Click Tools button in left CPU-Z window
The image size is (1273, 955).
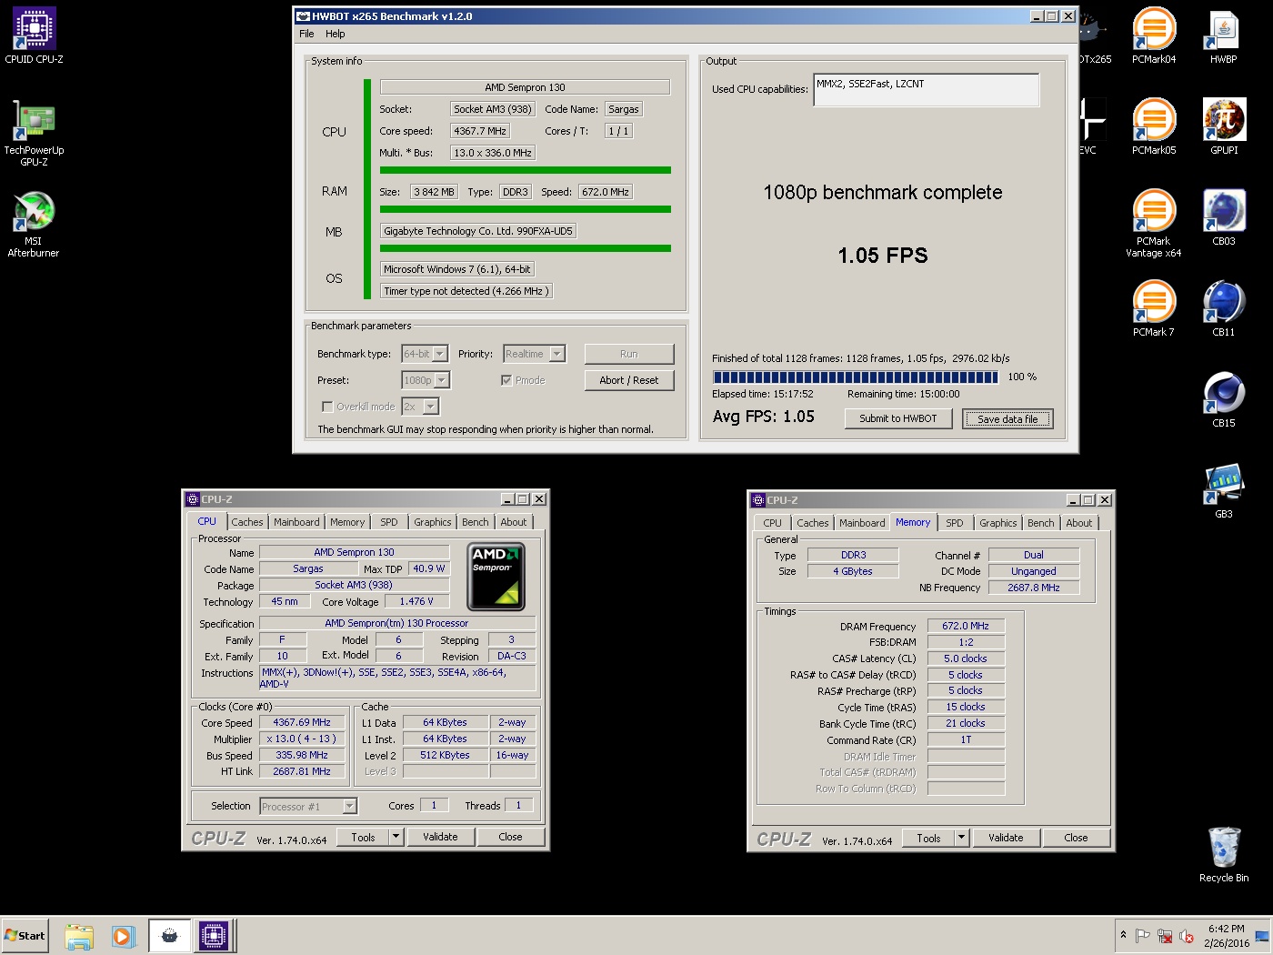tap(363, 837)
